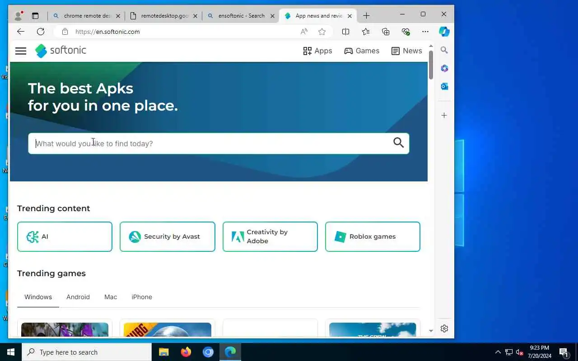
Task: Open the Softonic hamburger menu
Action: [x=21, y=51]
